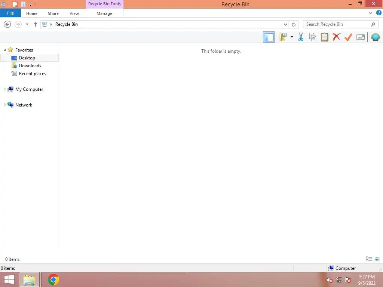
Task: Click the taskbar clock showing 3:27 PM
Action: click(x=367, y=280)
